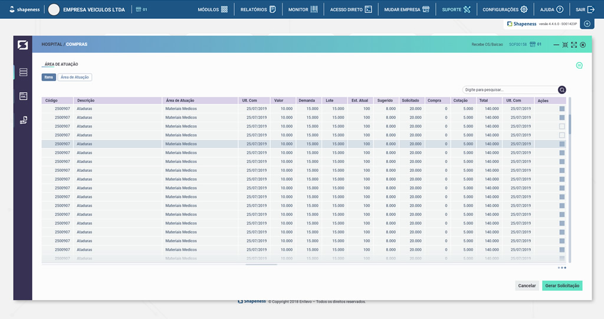Open the Monitor barcode menu
604x319 pixels.
click(303, 9)
